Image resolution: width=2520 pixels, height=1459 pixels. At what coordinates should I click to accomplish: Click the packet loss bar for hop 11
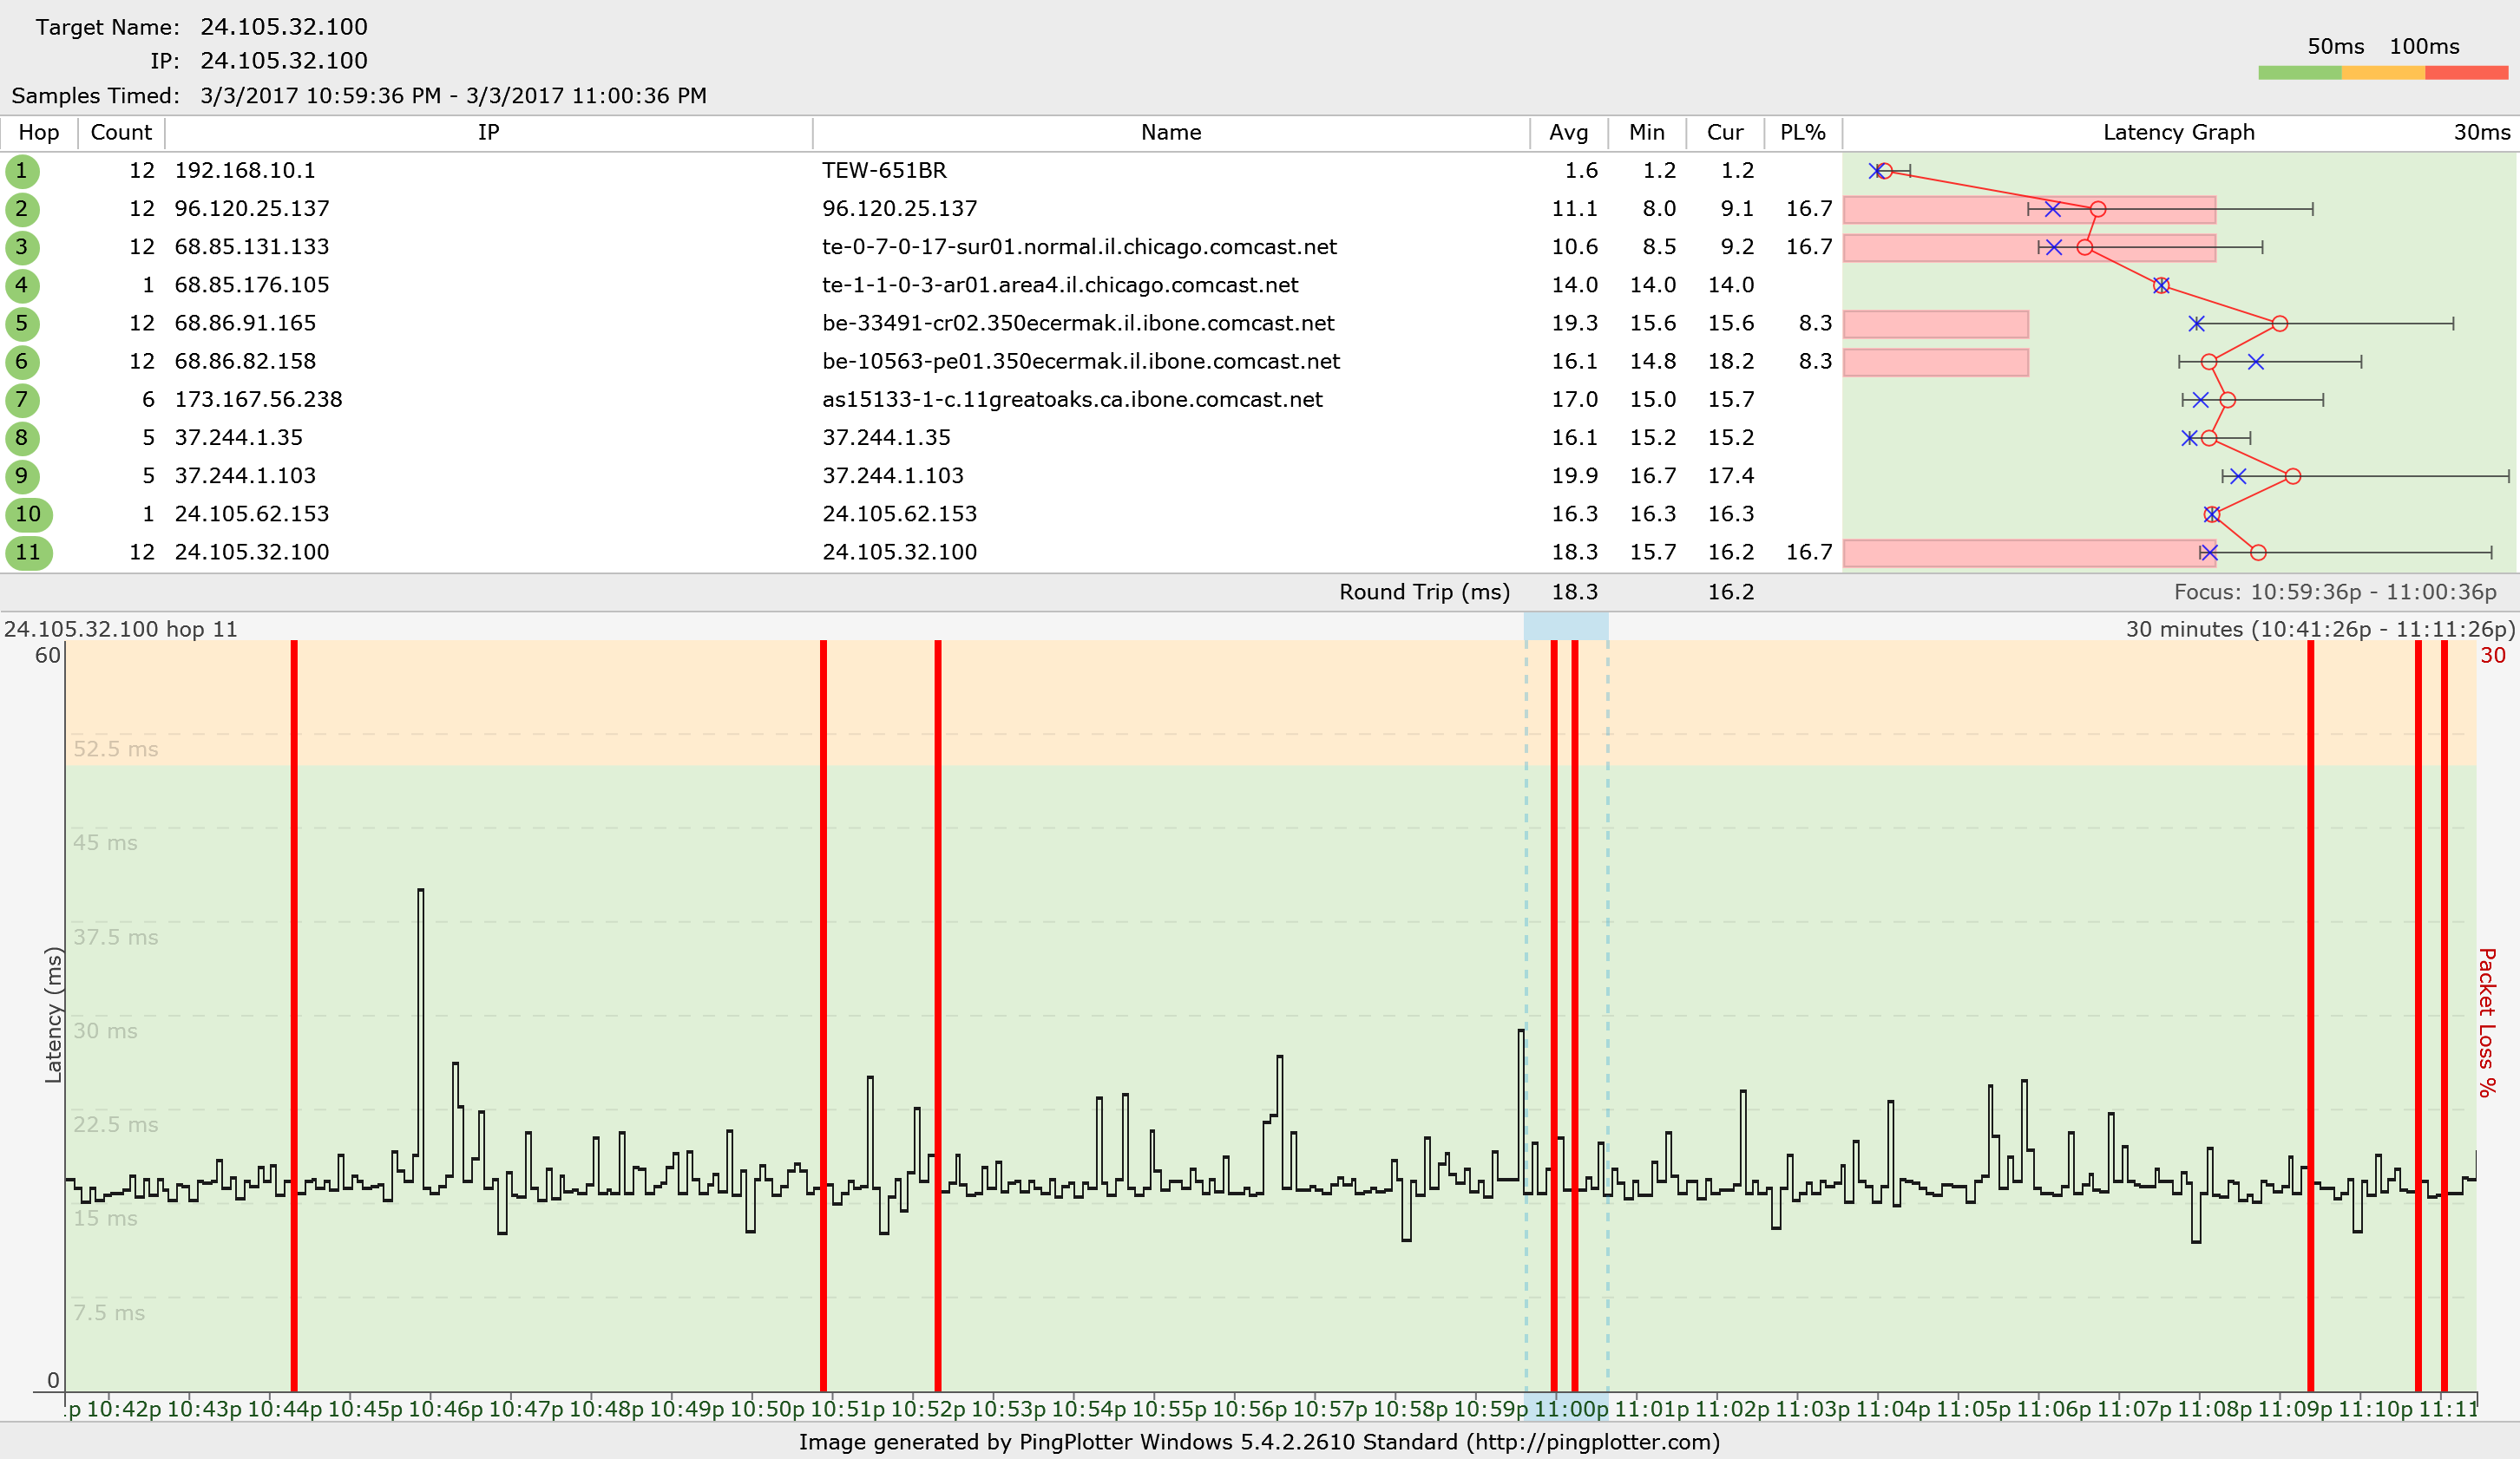(2020, 553)
